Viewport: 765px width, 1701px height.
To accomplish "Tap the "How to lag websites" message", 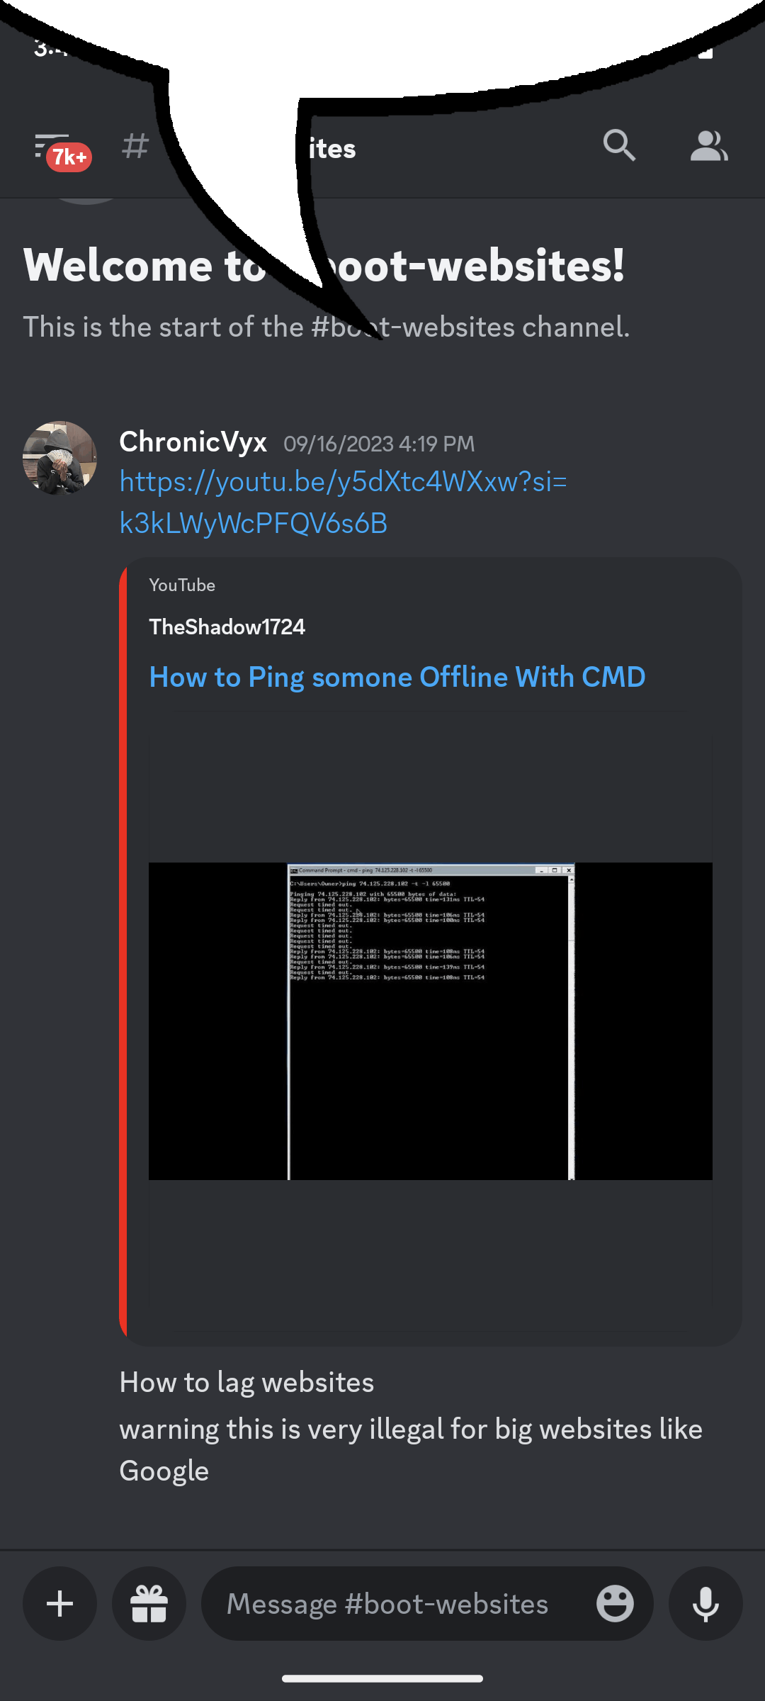I will point(246,1382).
